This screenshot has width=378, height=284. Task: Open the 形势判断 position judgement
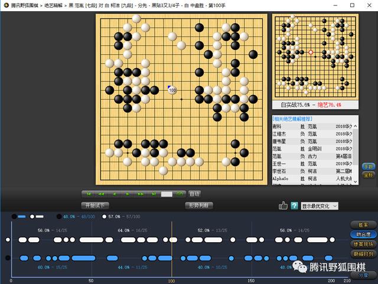(x=199, y=206)
